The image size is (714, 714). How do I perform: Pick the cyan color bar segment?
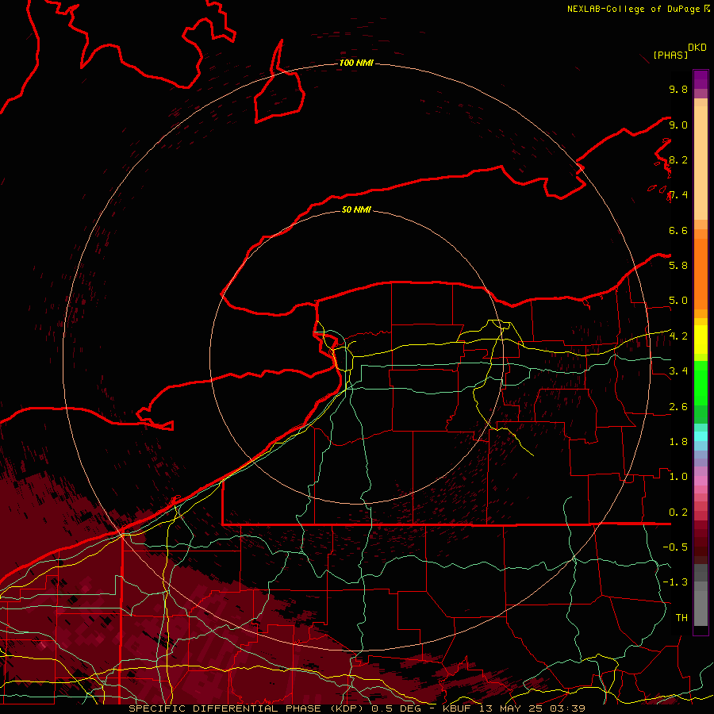(701, 436)
